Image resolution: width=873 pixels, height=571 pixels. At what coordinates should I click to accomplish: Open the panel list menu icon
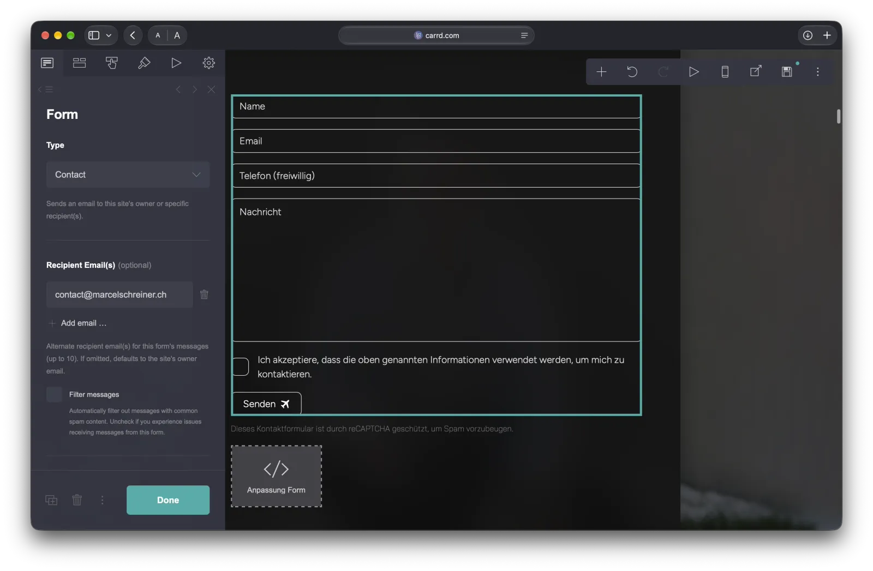click(46, 89)
